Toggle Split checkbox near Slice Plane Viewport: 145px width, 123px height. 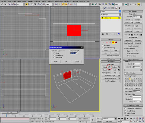pos(134,26)
